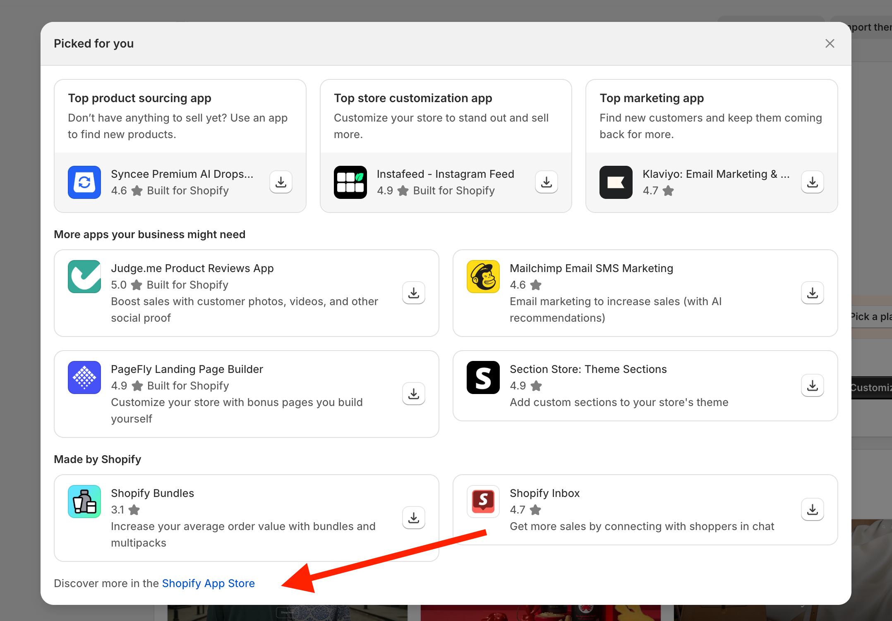Click the Shopify Bundles app icon
The height and width of the screenshot is (621, 892).
(x=84, y=502)
